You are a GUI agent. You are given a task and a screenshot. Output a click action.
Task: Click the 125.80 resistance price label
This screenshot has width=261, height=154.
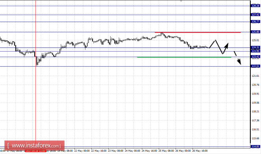point(255,32)
